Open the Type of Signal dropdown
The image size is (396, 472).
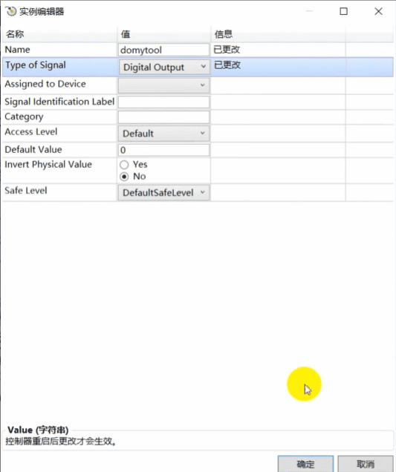point(164,67)
